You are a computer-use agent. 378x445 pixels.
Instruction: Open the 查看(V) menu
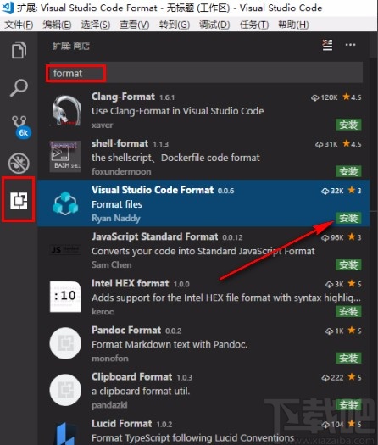coord(134,25)
